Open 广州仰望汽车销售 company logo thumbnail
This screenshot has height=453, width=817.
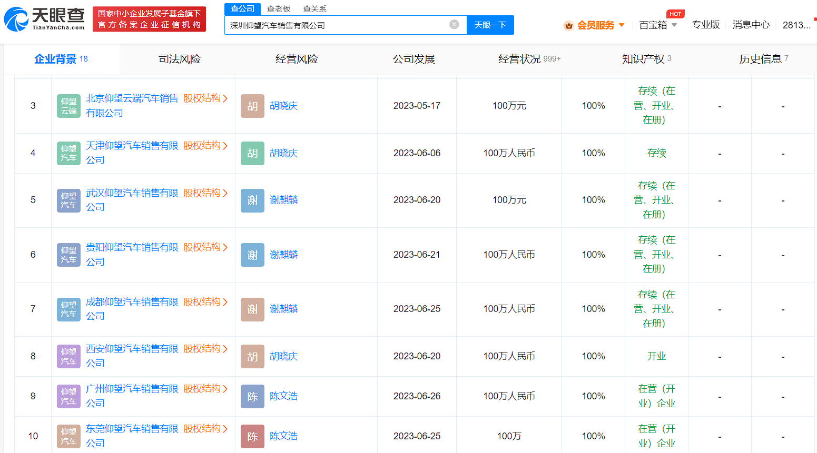click(x=68, y=396)
